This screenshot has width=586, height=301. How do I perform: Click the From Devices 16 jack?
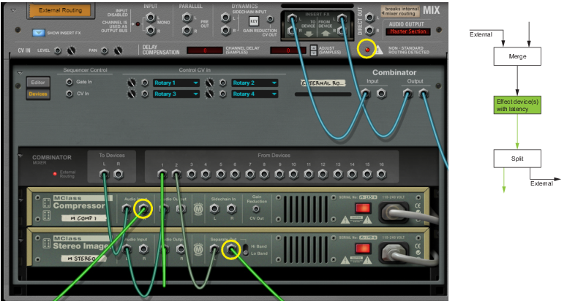[x=381, y=174]
